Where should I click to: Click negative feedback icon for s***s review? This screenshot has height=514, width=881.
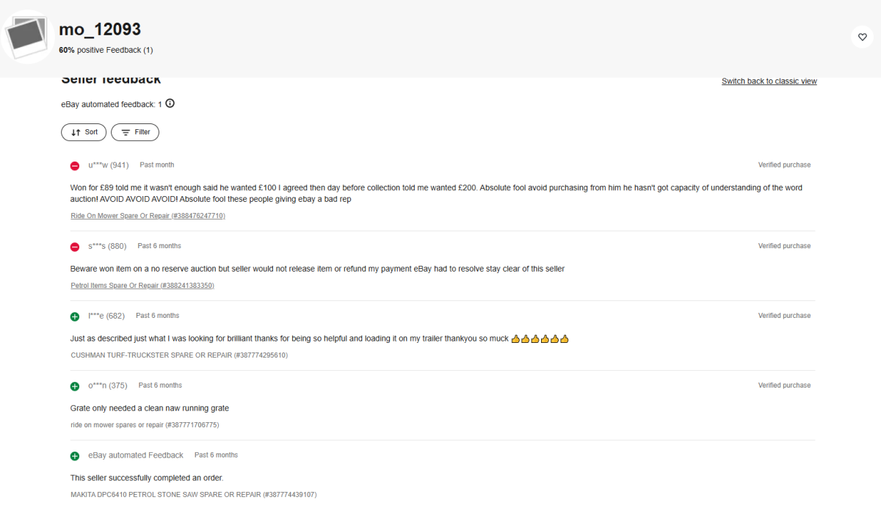75,247
